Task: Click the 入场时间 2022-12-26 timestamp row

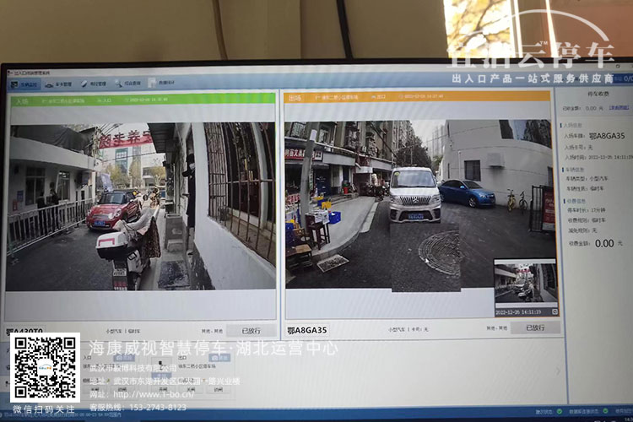Action: point(598,157)
